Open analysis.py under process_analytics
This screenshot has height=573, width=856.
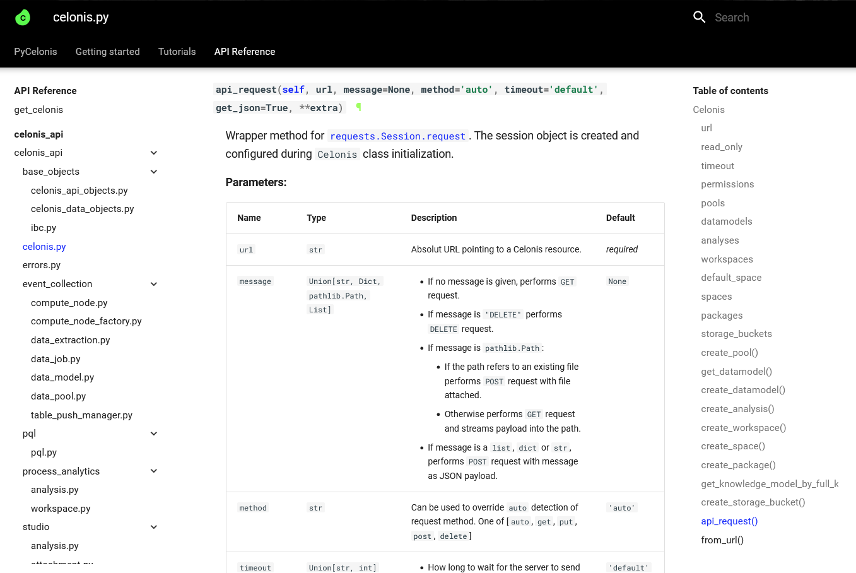pos(55,490)
